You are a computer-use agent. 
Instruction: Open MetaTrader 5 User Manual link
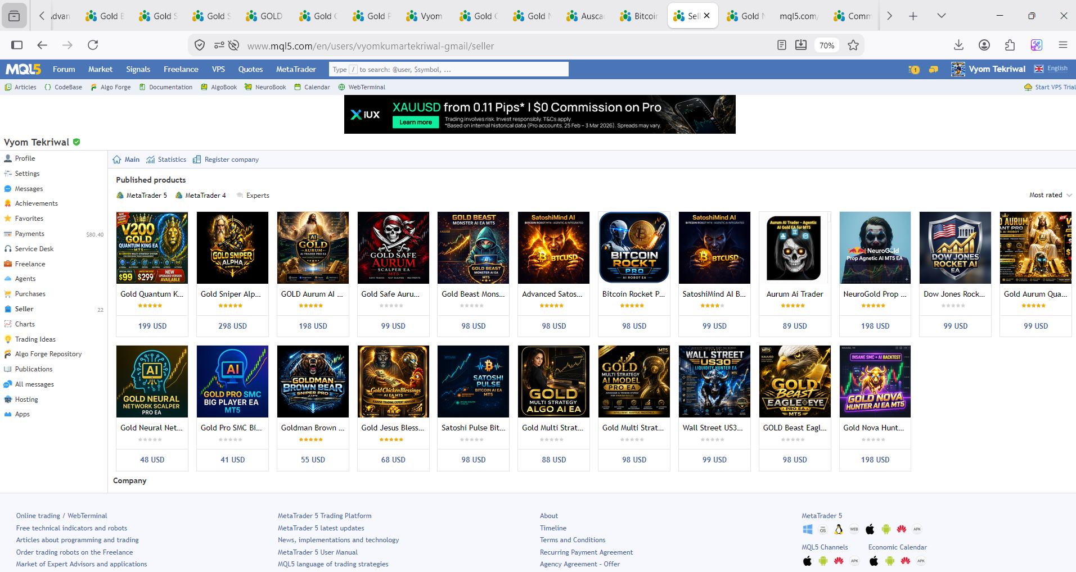(318, 552)
